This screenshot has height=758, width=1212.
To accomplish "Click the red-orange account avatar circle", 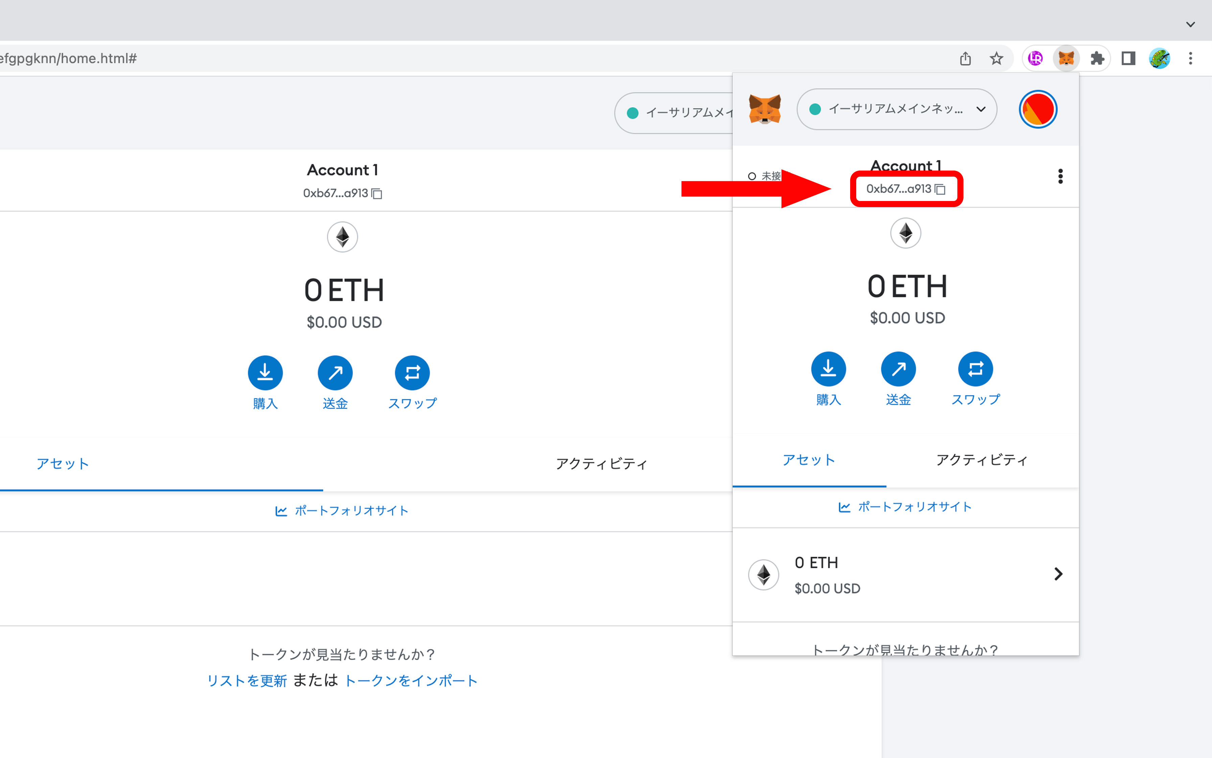I will tap(1038, 109).
